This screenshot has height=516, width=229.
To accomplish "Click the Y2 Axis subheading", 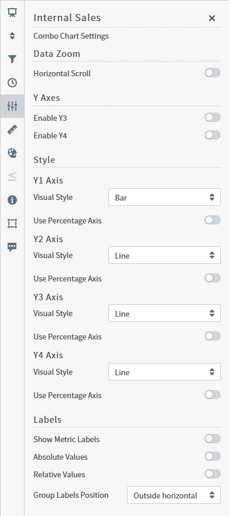I will [x=48, y=239].
